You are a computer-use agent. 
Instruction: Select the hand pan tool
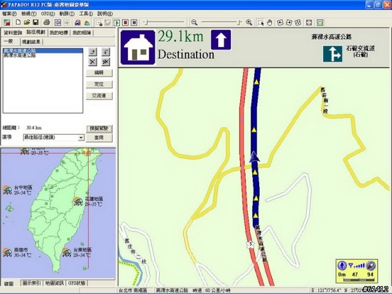point(269,23)
